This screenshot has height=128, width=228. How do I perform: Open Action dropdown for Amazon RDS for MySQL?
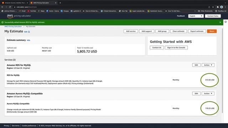pos(208,65)
